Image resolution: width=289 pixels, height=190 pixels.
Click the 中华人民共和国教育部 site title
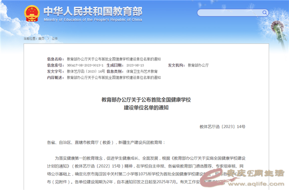point(93,11)
